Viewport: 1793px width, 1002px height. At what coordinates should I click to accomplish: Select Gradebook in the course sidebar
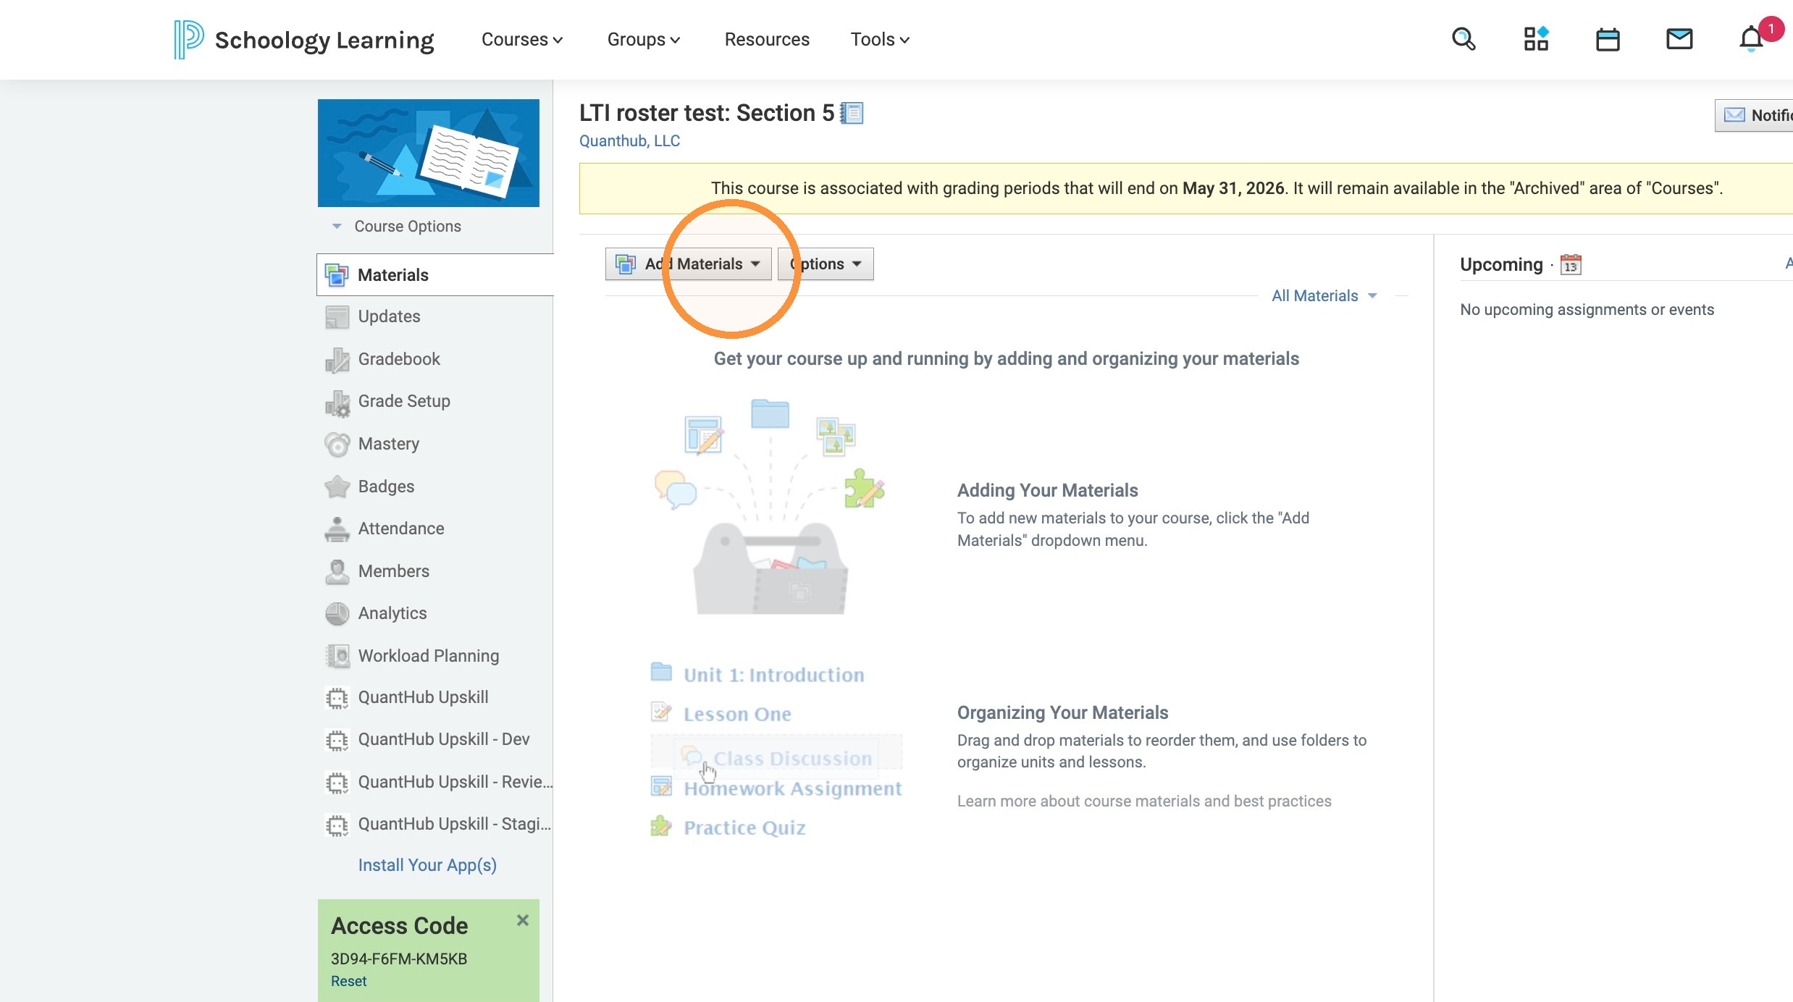click(x=399, y=360)
